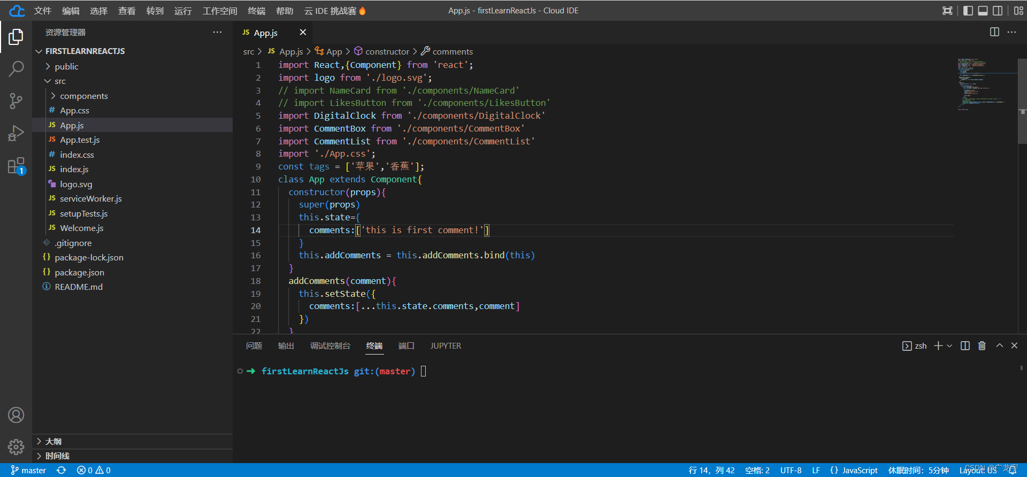1027x477 pixels.
Task: Open the Extensions view
Action: (16, 166)
